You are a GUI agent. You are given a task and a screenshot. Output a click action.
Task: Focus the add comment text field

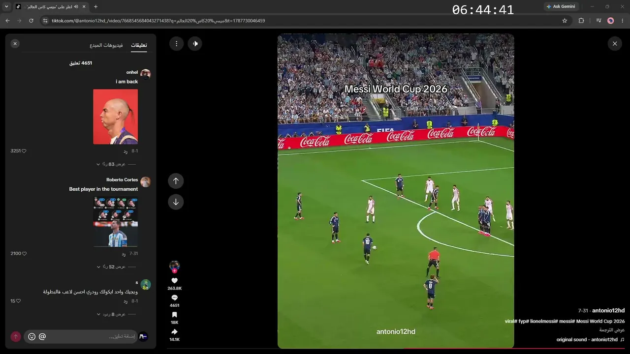coord(94,337)
